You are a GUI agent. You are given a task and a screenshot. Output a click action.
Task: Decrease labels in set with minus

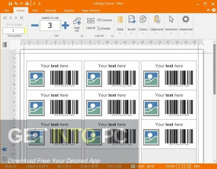click(35, 25)
